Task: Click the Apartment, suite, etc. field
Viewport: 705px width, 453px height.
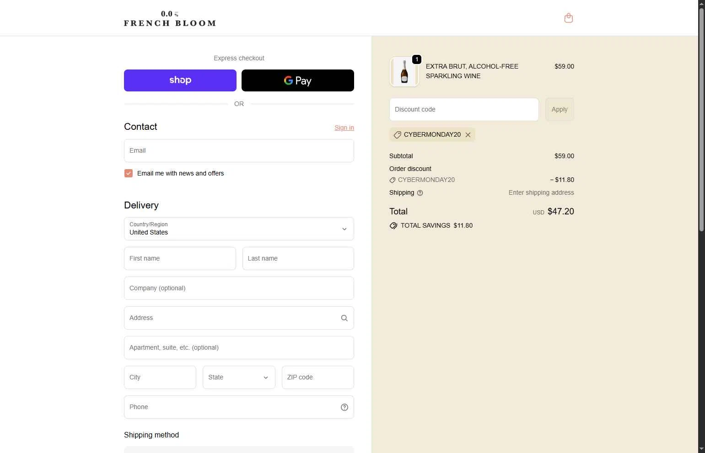Action: coord(239,347)
